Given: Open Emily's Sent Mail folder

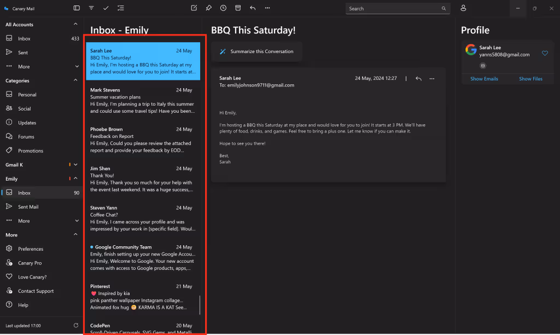Looking at the screenshot, I should click(x=41, y=207).
